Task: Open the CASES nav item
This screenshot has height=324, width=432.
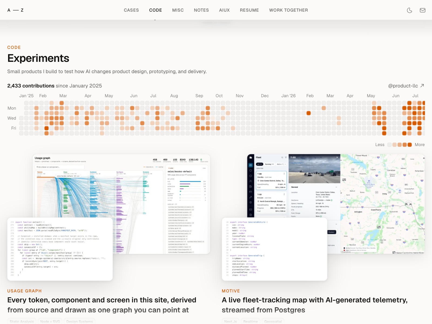Action: tap(131, 10)
